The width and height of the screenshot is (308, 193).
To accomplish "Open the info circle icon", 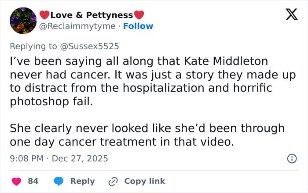I will pyautogui.click(x=291, y=159).
